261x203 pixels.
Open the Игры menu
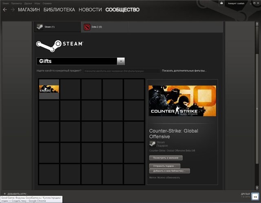pyautogui.click(x=37, y=3)
